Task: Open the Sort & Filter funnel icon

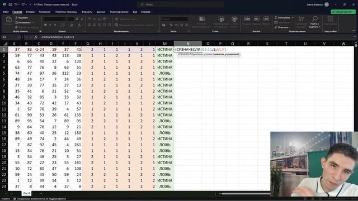Action: pyautogui.click(x=301, y=20)
